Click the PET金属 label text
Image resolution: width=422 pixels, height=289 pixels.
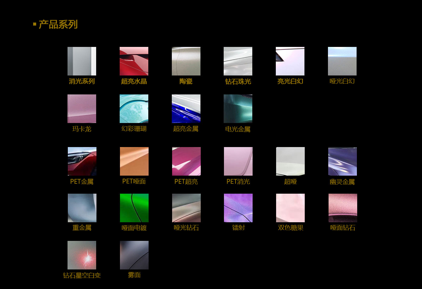click(x=82, y=182)
